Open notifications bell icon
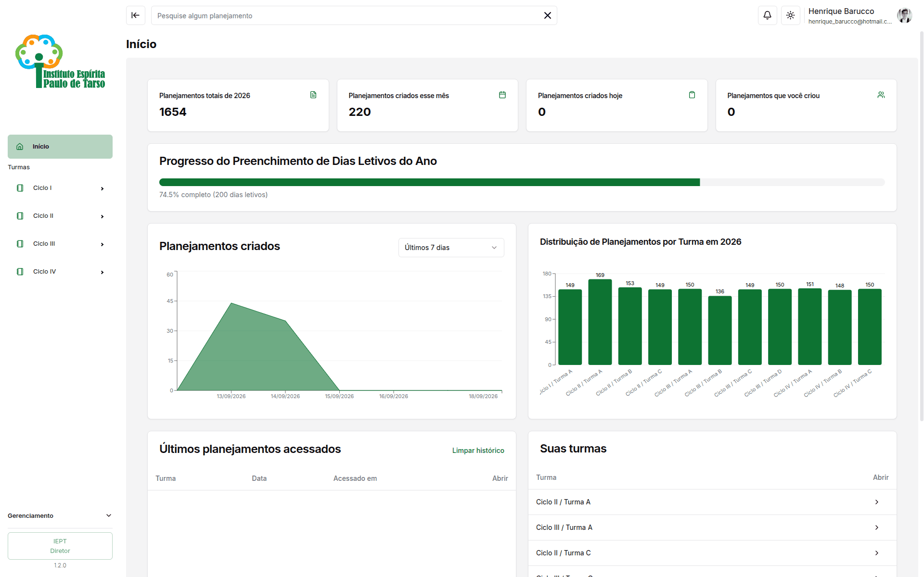The height and width of the screenshot is (577, 924). [x=767, y=15]
